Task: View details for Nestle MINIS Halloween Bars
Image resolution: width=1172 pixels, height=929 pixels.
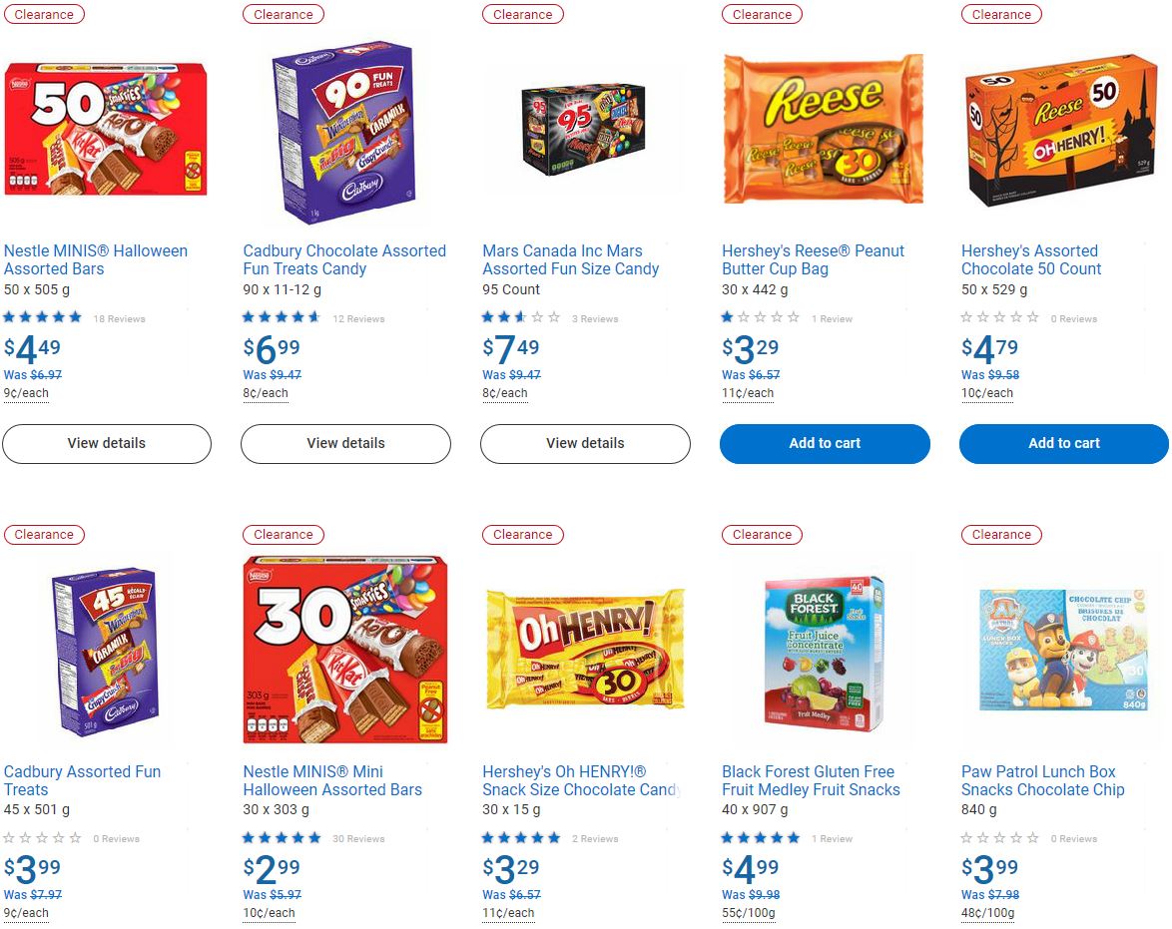Action: [107, 443]
